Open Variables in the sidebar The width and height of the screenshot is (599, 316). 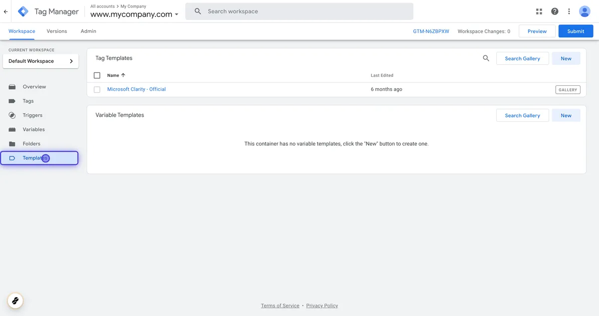tap(34, 130)
